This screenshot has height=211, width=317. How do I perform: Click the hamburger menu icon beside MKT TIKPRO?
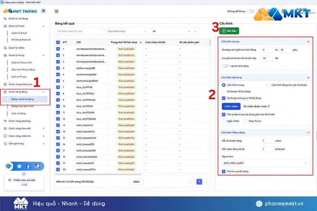pyautogui.click(x=43, y=11)
